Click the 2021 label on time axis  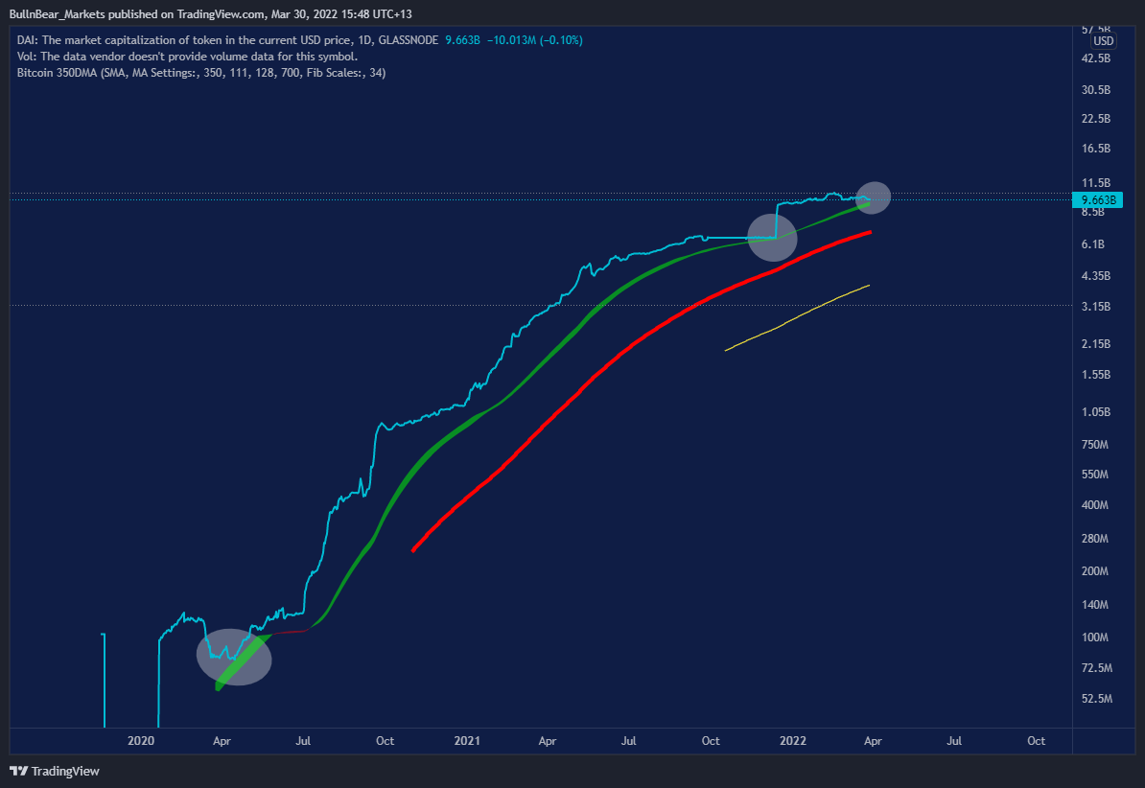(x=467, y=740)
